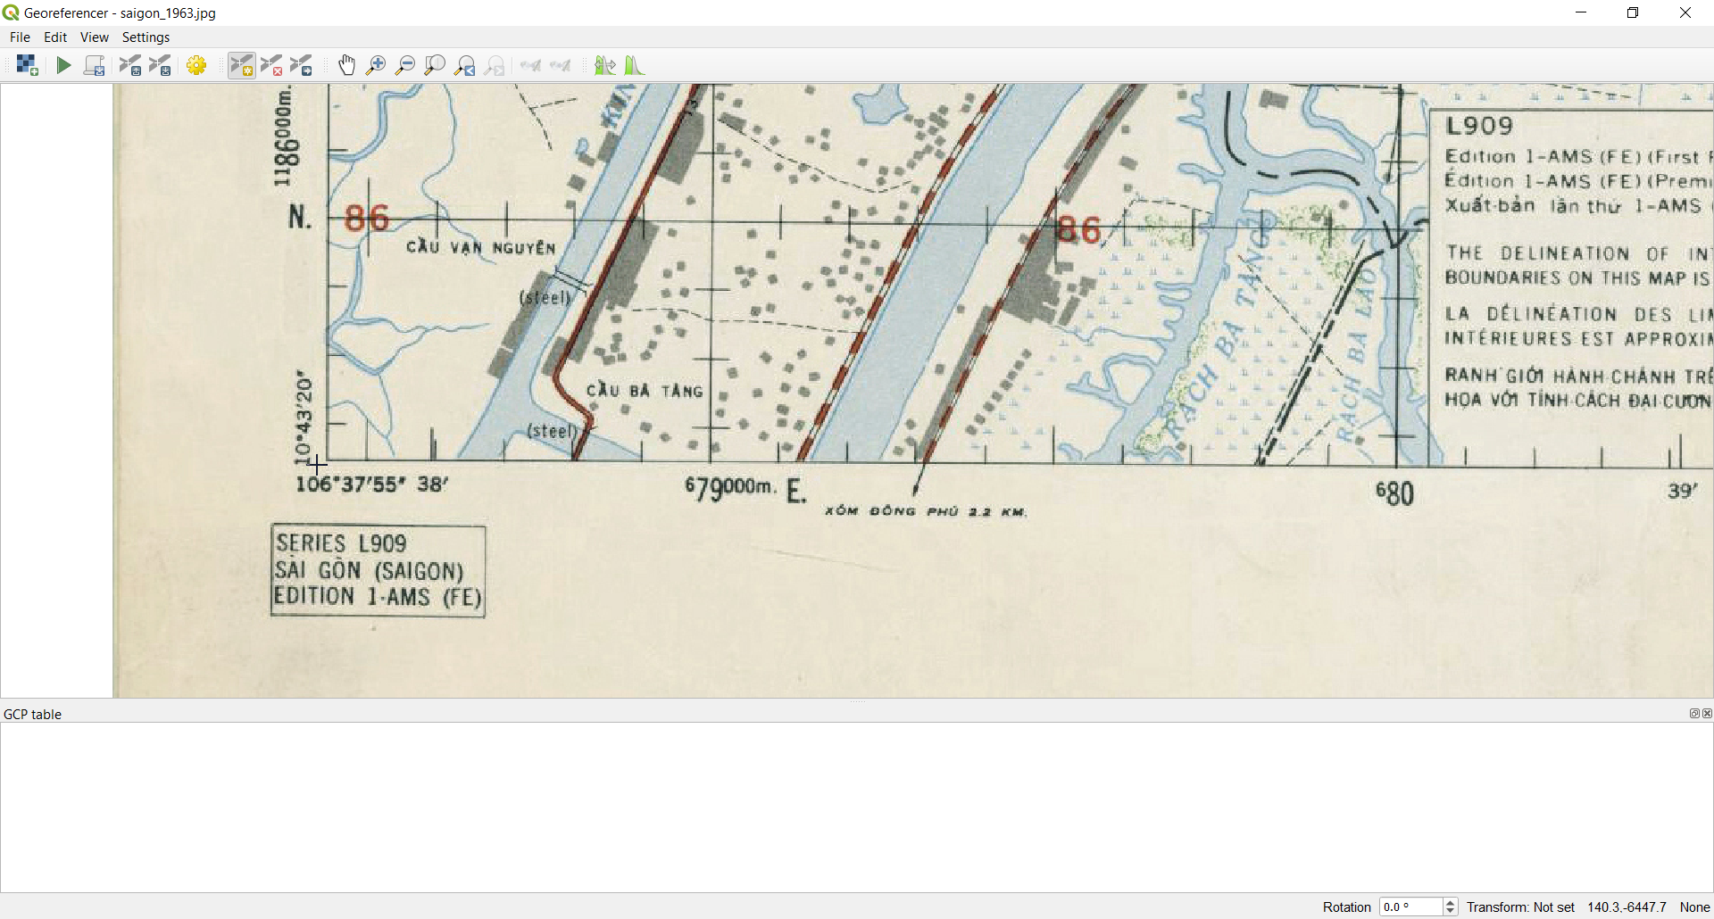Click the Open Raster icon
The height and width of the screenshot is (919, 1714).
pyautogui.click(x=27, y=65)
